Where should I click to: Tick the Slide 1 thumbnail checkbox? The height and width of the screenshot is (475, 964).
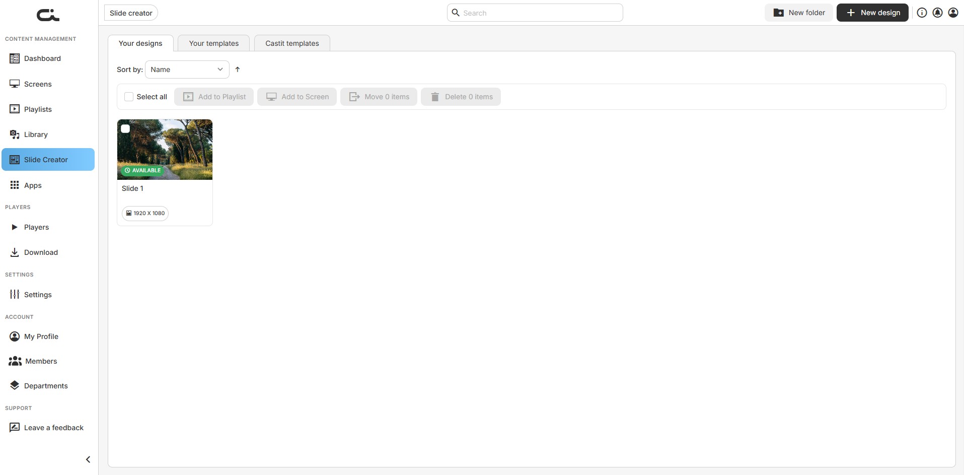[125, 128]
